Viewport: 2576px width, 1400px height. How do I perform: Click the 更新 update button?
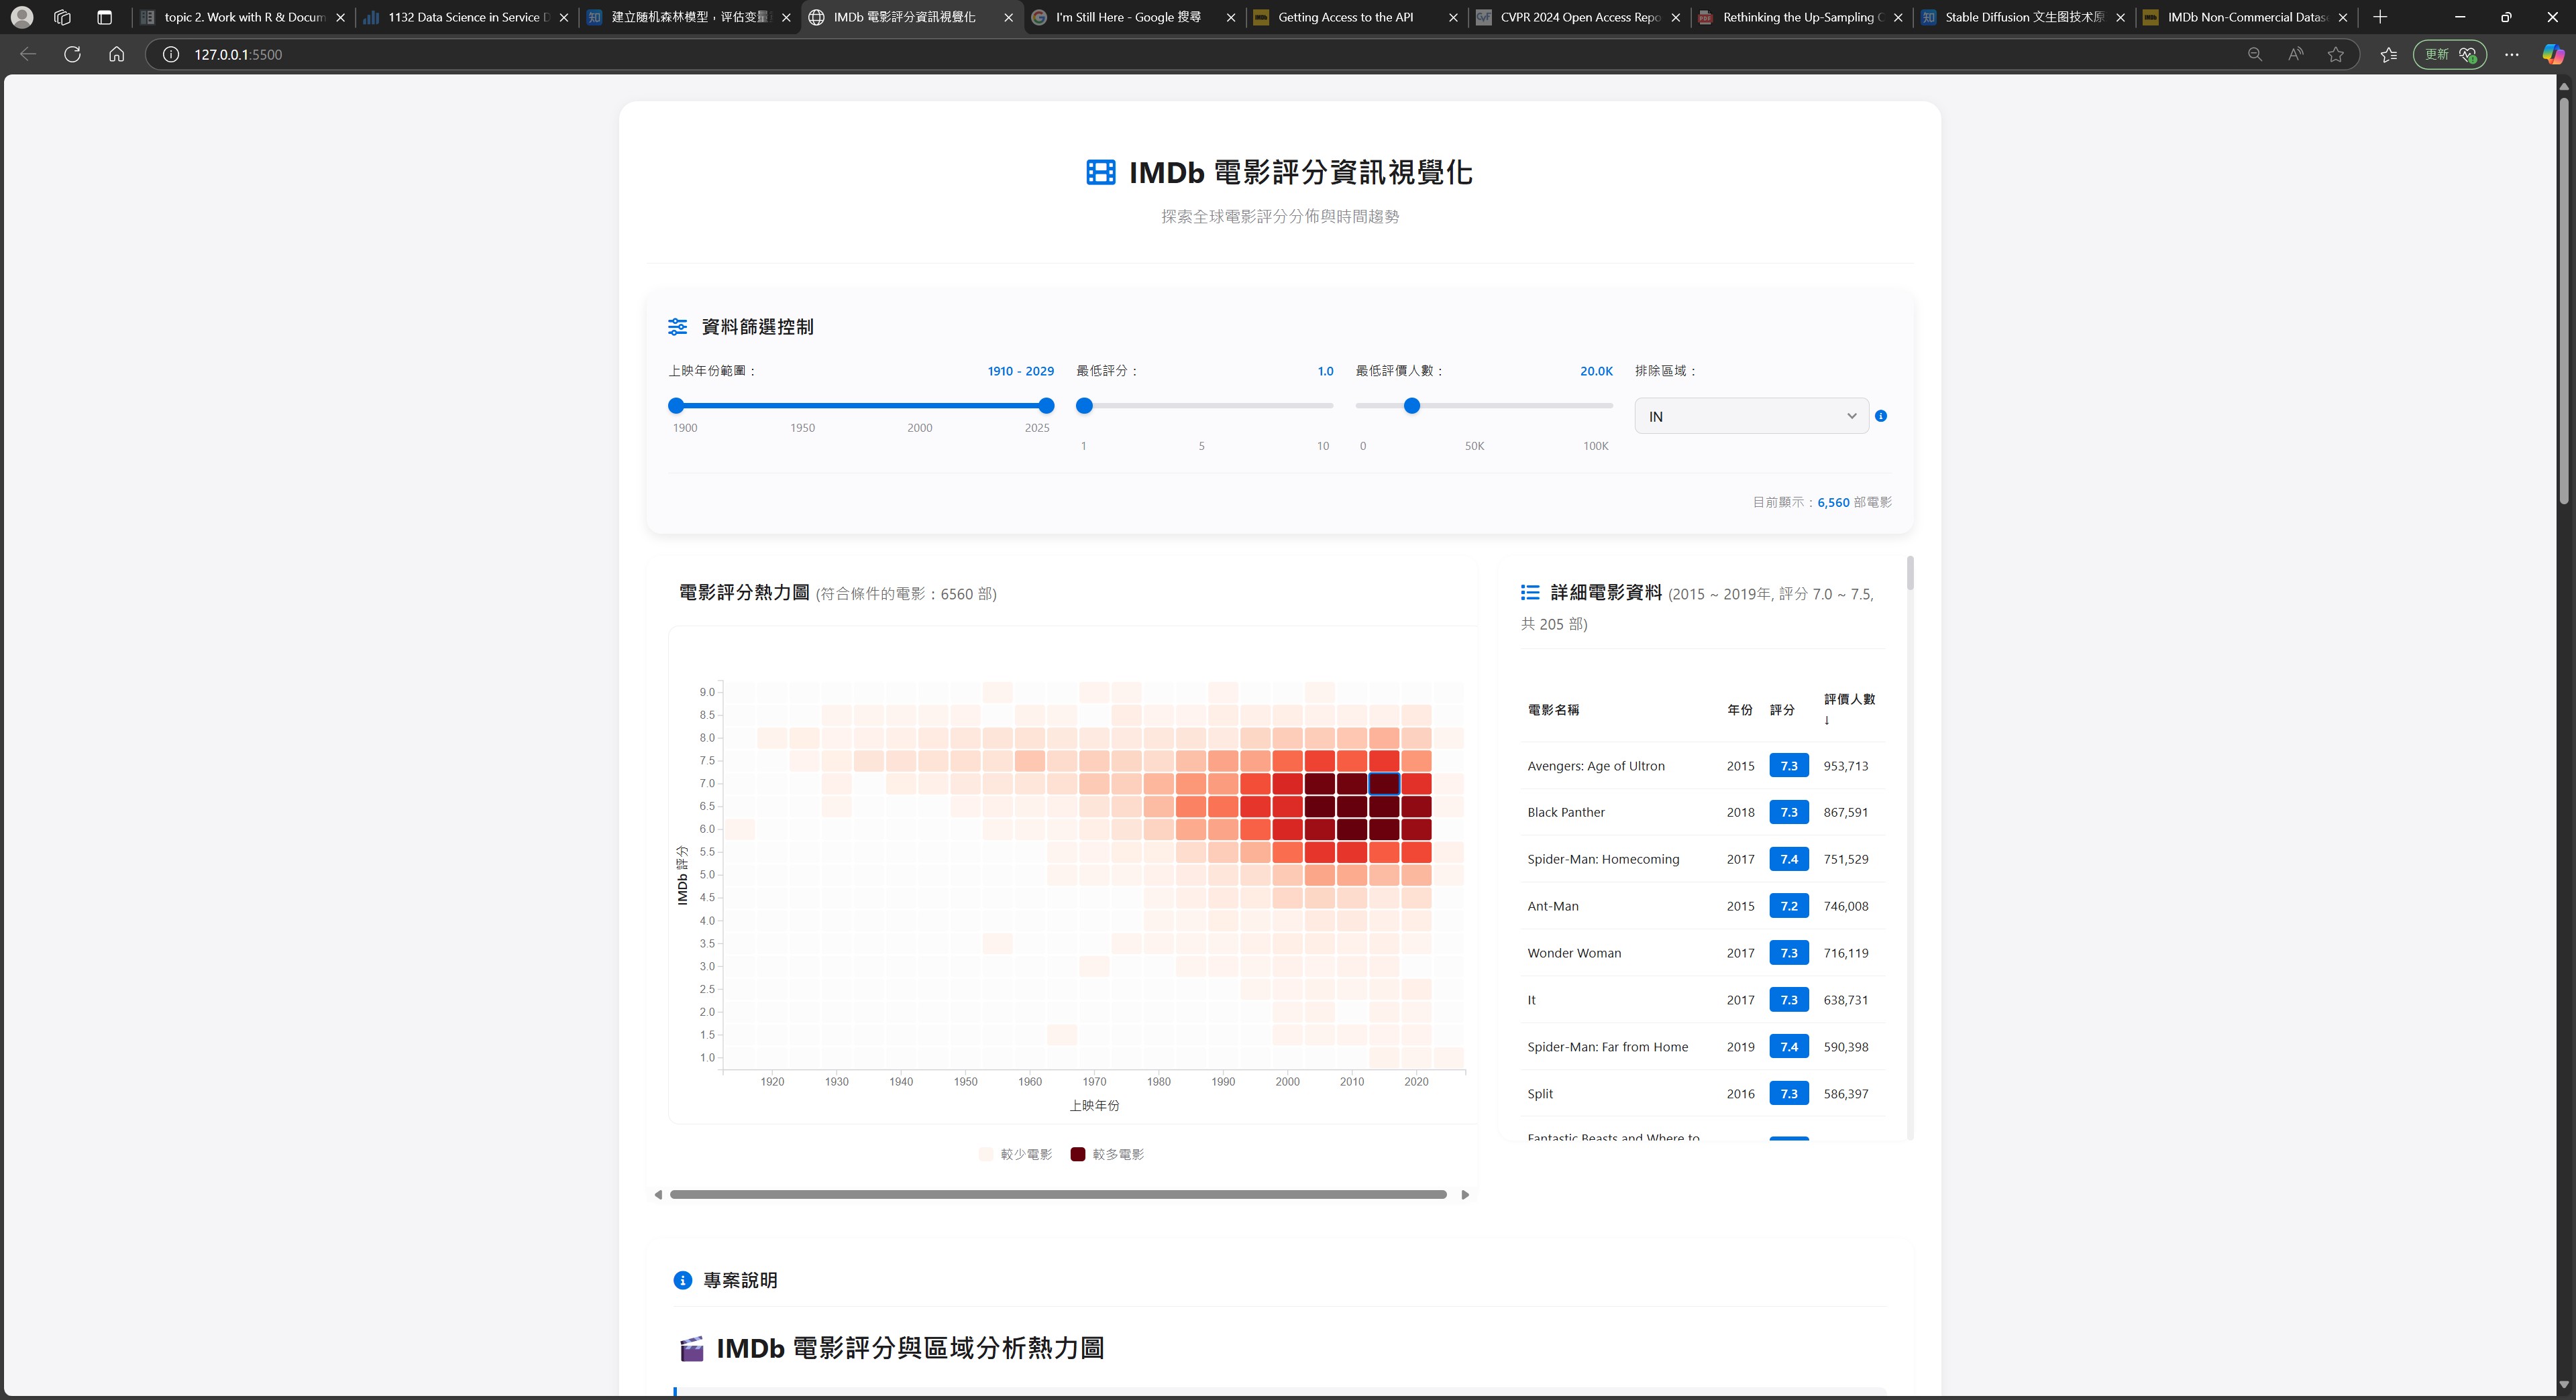2449,54
